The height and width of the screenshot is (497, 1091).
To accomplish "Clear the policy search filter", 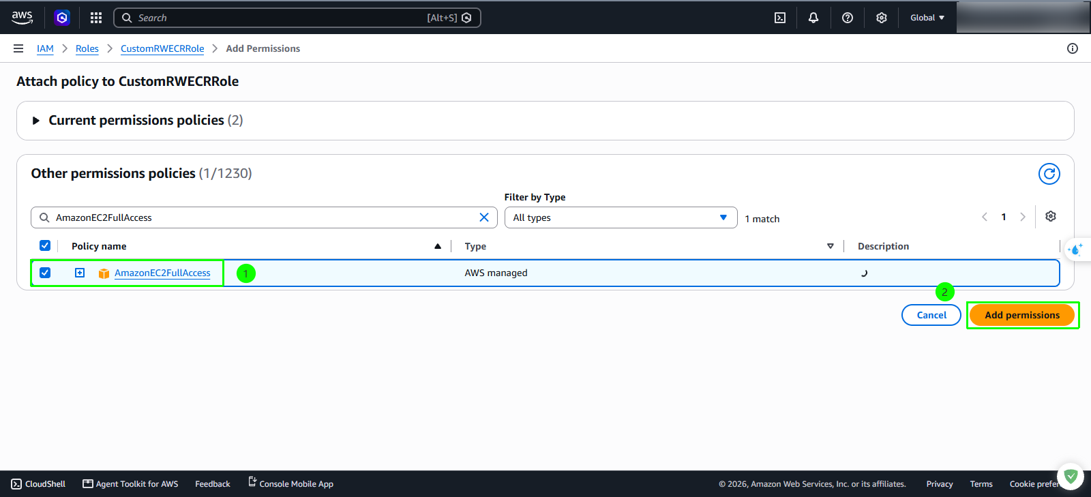I will click(x=484, y=217).
